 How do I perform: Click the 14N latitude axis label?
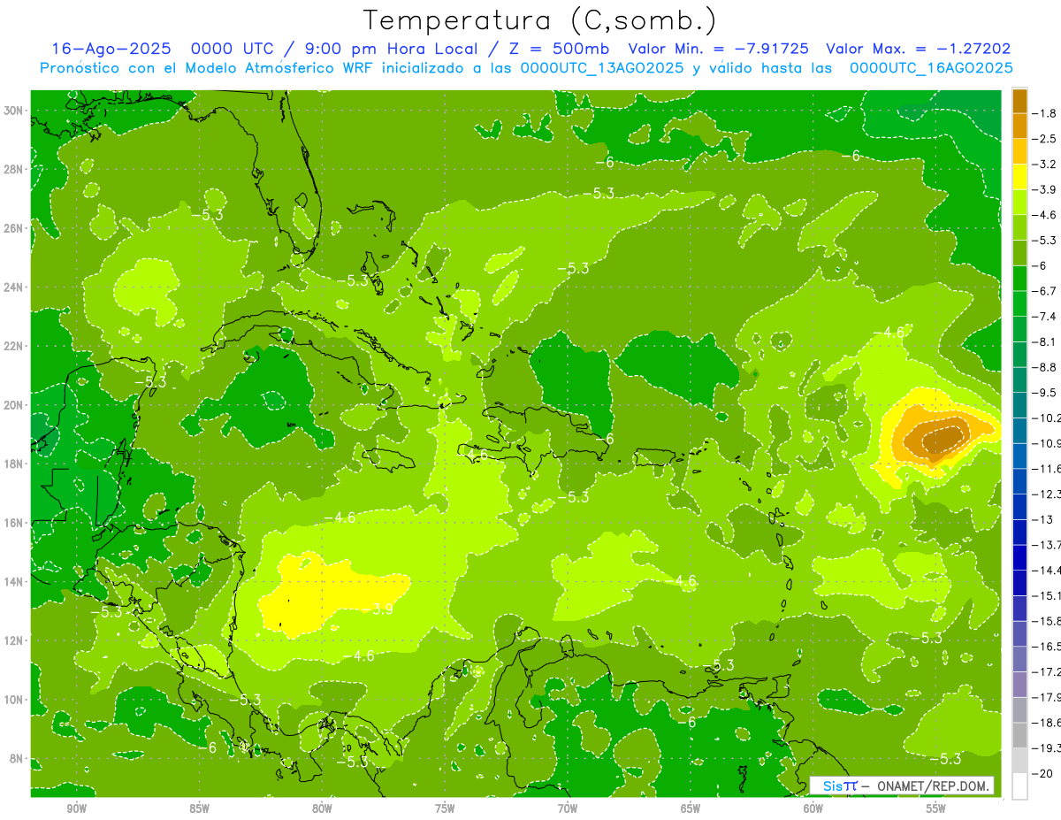click(15, 581)
